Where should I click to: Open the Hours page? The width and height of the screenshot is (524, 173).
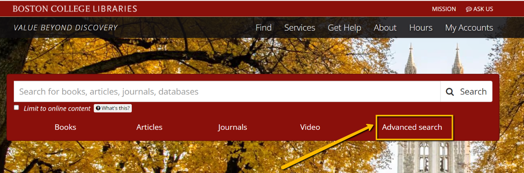421,28
